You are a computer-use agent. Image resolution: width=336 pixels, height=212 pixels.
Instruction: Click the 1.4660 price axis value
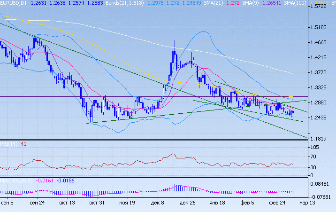click(319, 43)
